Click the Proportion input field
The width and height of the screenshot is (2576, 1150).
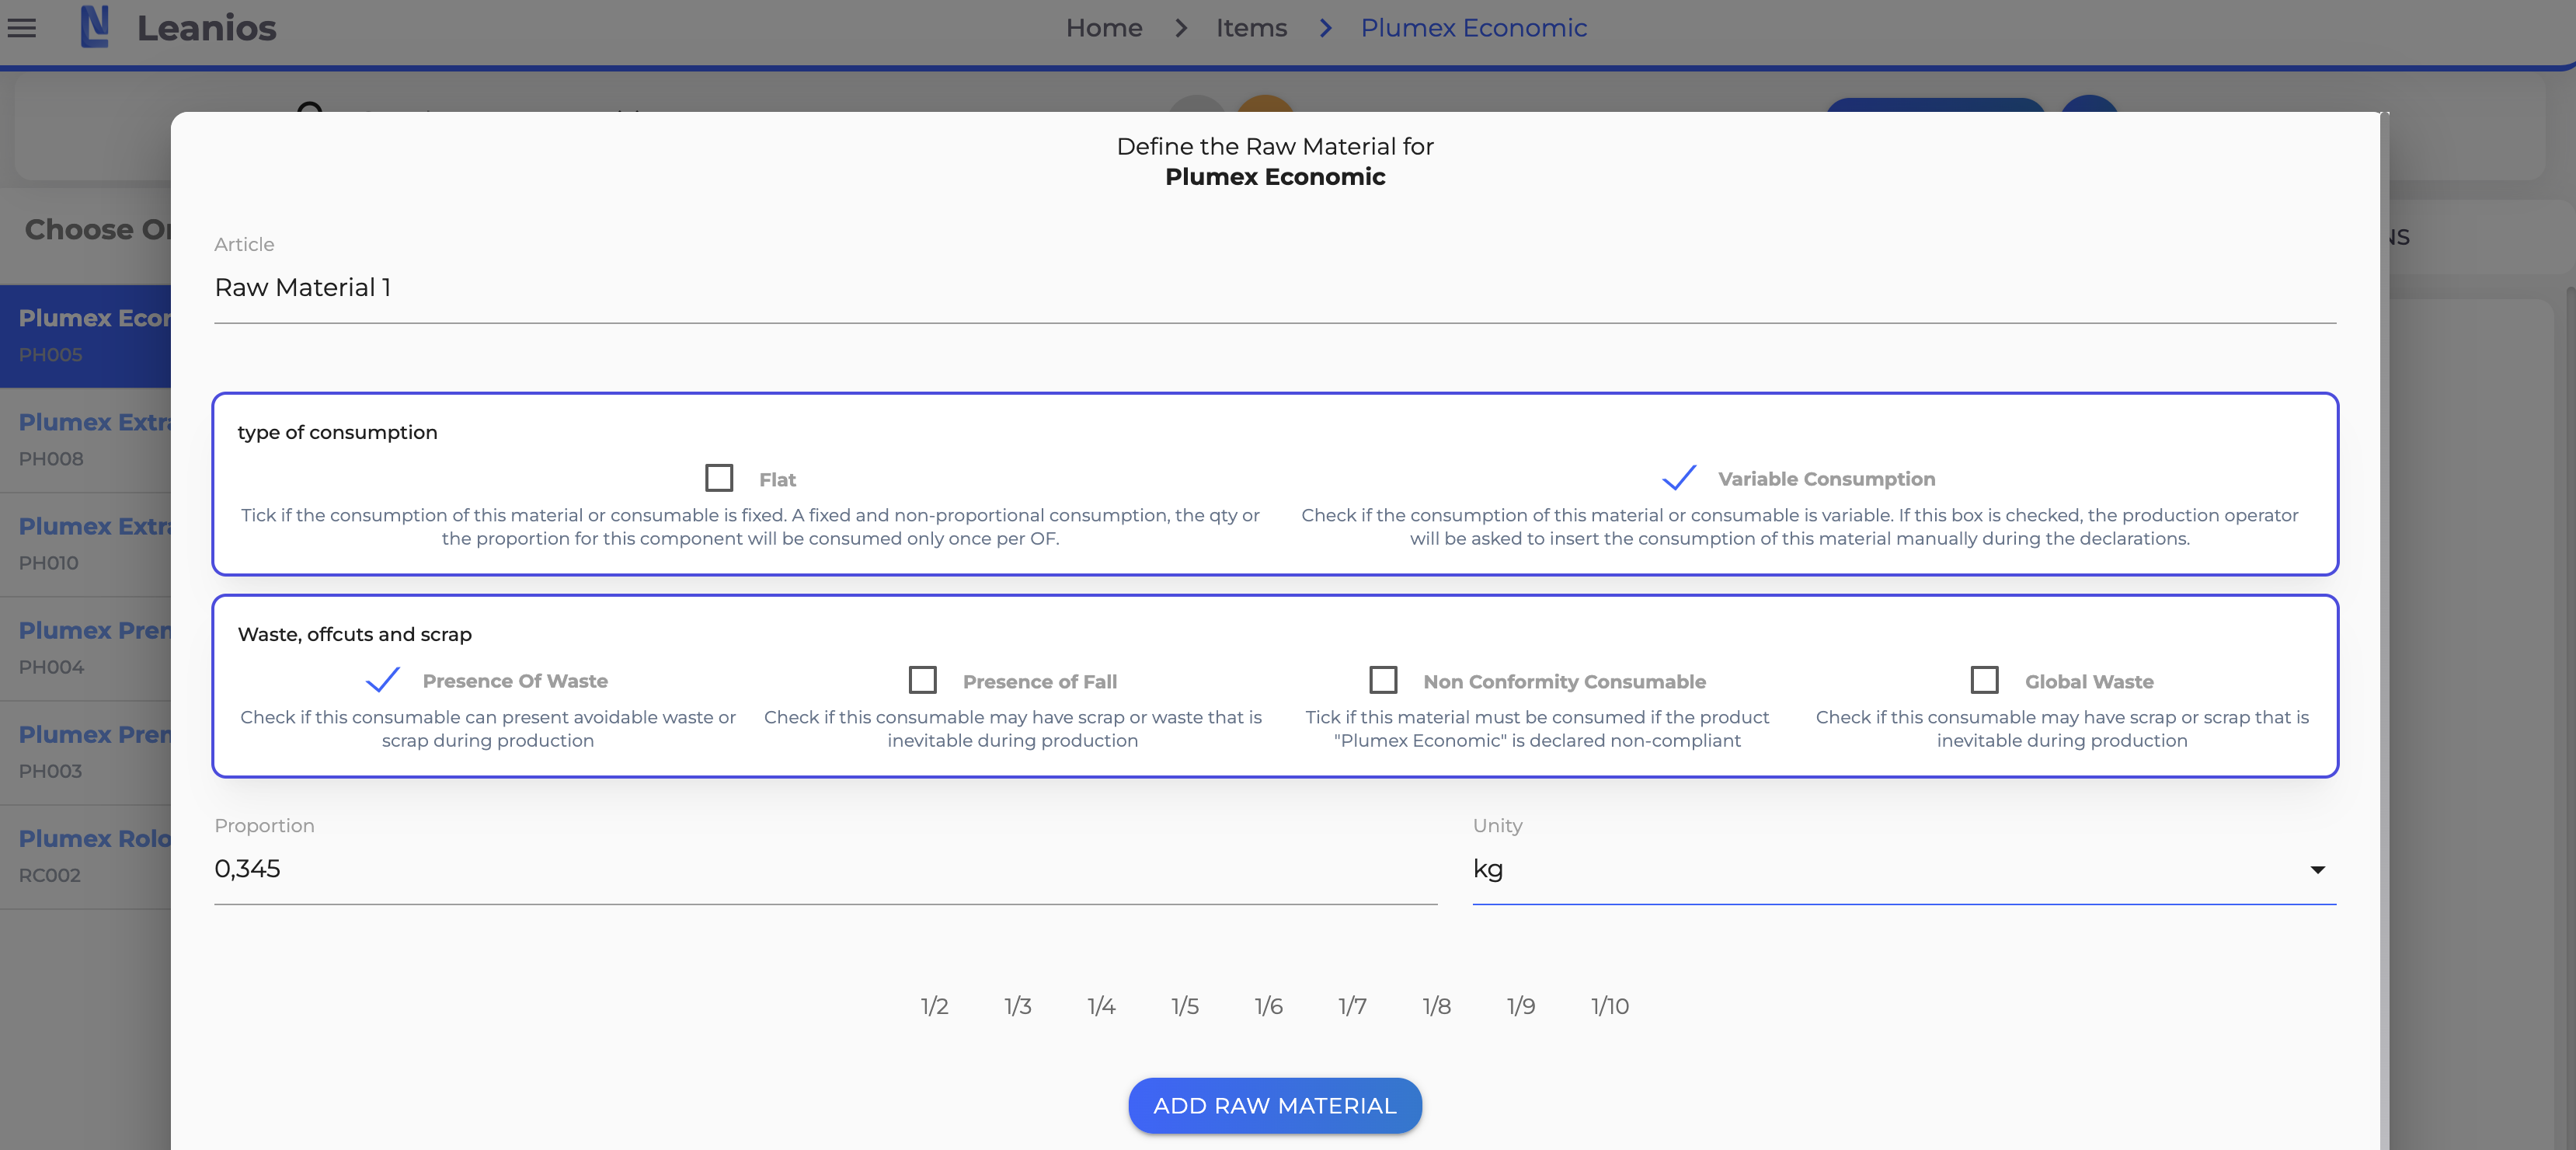point(825,869)
